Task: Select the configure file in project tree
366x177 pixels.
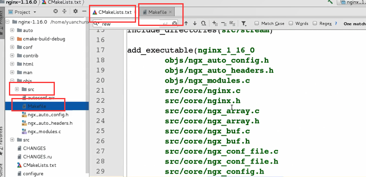Action: pyautogui.click(x=33, y=174)
